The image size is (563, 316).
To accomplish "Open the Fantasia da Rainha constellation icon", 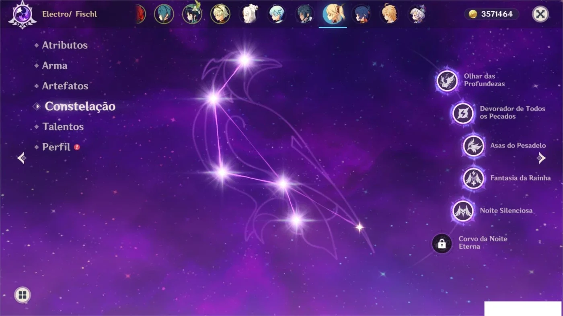I will [473, 178].
